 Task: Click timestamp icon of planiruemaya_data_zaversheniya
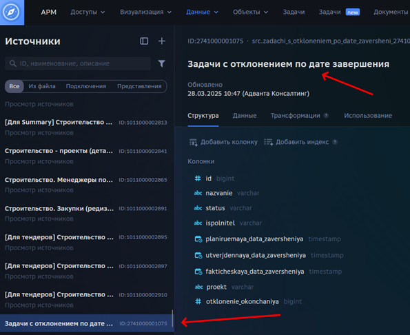click(x=198, y=239)
